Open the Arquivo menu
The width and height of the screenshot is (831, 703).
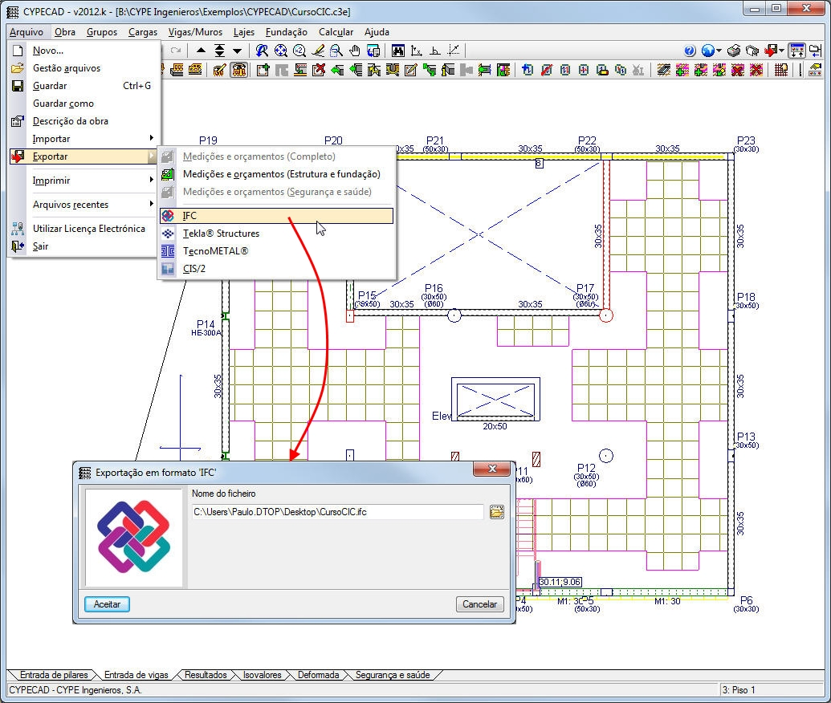(26, 32)
